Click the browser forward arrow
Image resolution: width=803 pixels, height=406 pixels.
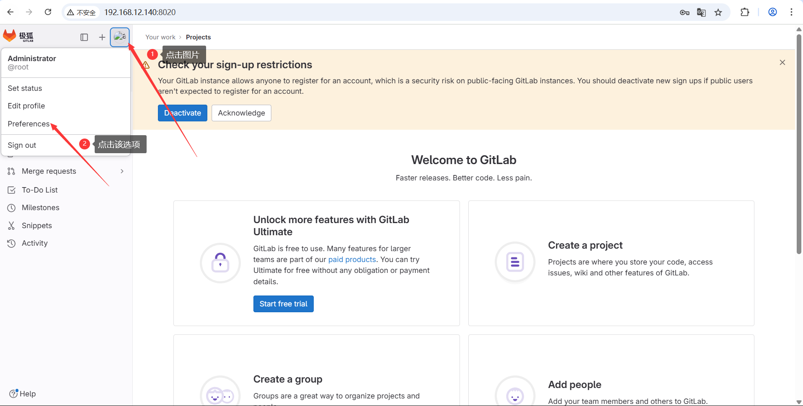(x=29, y=12)
